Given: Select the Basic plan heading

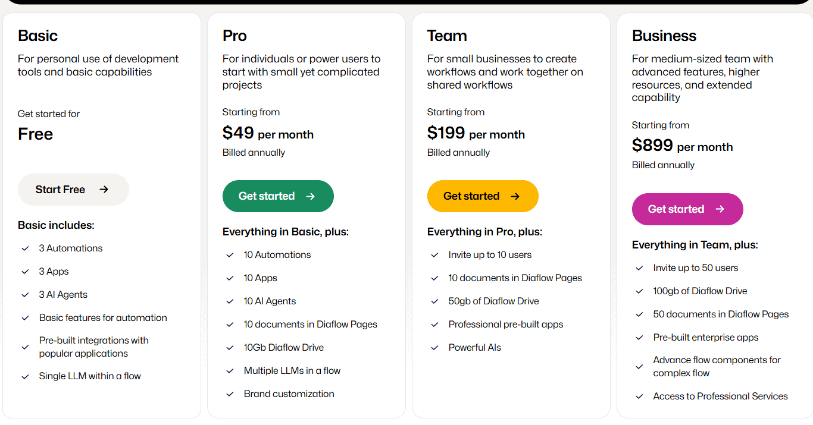Looking at the screenshot, I should tap(37, 36).
